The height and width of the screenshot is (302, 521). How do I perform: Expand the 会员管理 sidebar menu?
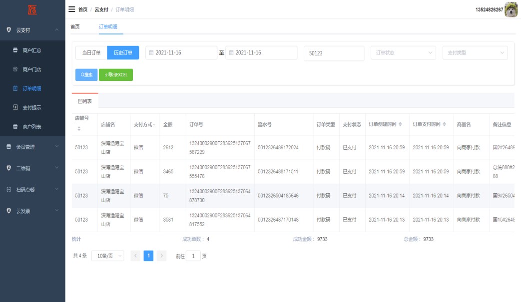pyautogui.click(x=32, y=147)
